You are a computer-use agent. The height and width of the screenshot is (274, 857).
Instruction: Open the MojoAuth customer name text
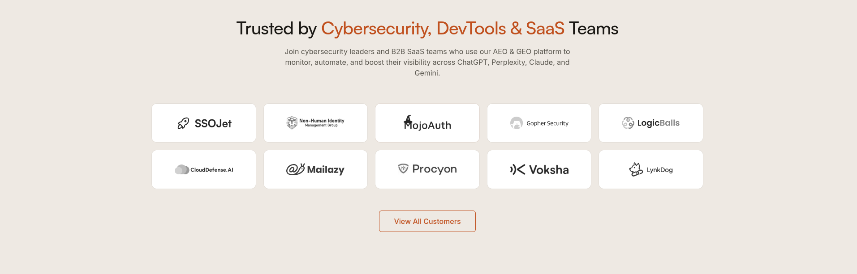[430, 126]
